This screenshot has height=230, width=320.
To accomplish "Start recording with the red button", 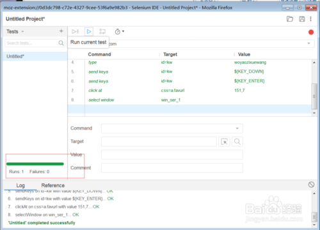I will point(311,32).
